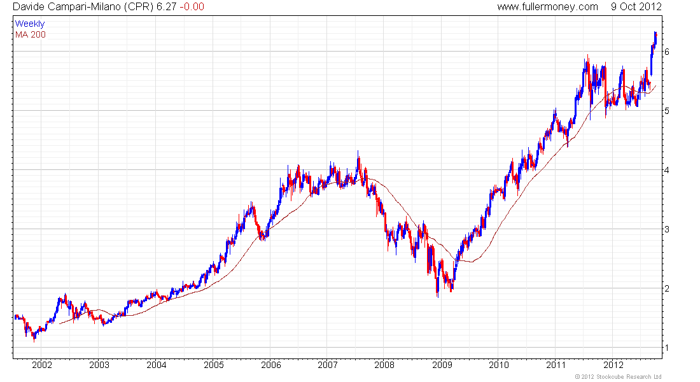Click the price level 5 on y-axis

(667, 111)
